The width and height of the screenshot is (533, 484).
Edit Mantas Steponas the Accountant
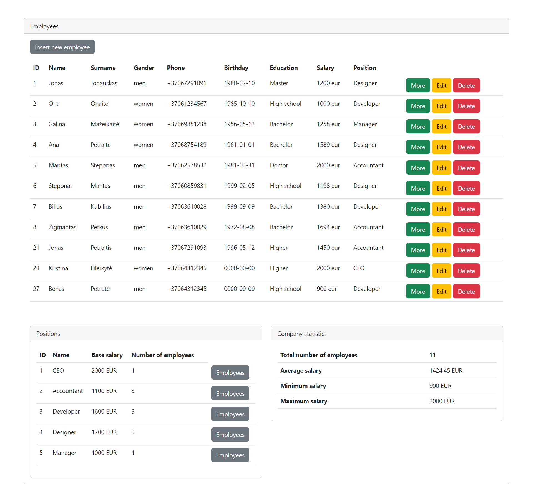coord(441,168)
